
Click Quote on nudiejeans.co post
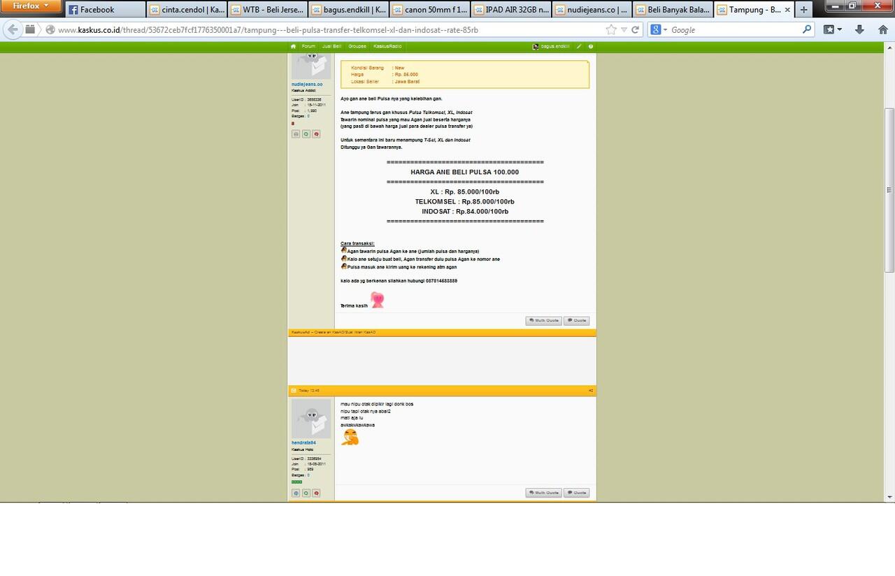point(577,321)
